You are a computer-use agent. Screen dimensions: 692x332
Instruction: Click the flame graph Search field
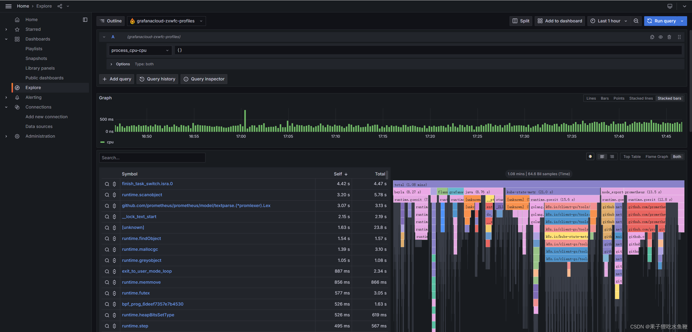(x=152, y=158)
